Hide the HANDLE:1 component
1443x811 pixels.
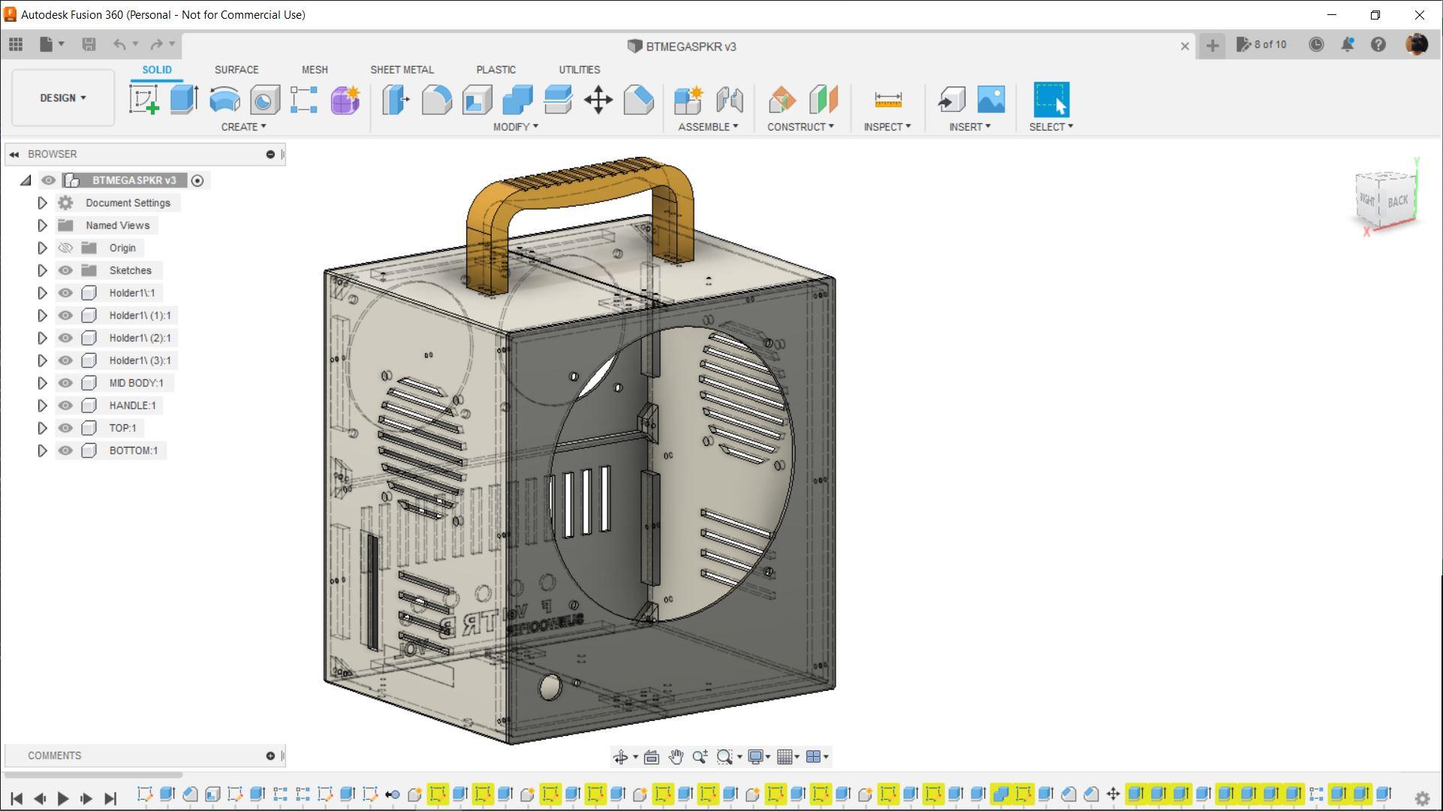pos(65,405)
